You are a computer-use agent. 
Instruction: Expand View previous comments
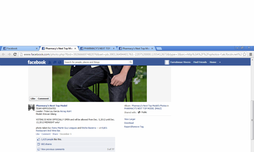[53, 149]
